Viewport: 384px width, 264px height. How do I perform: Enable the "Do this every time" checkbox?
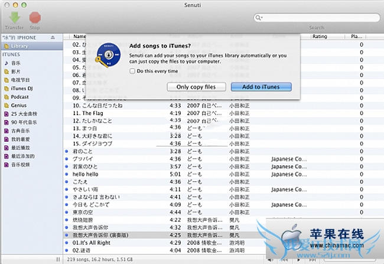click(132, 71)
